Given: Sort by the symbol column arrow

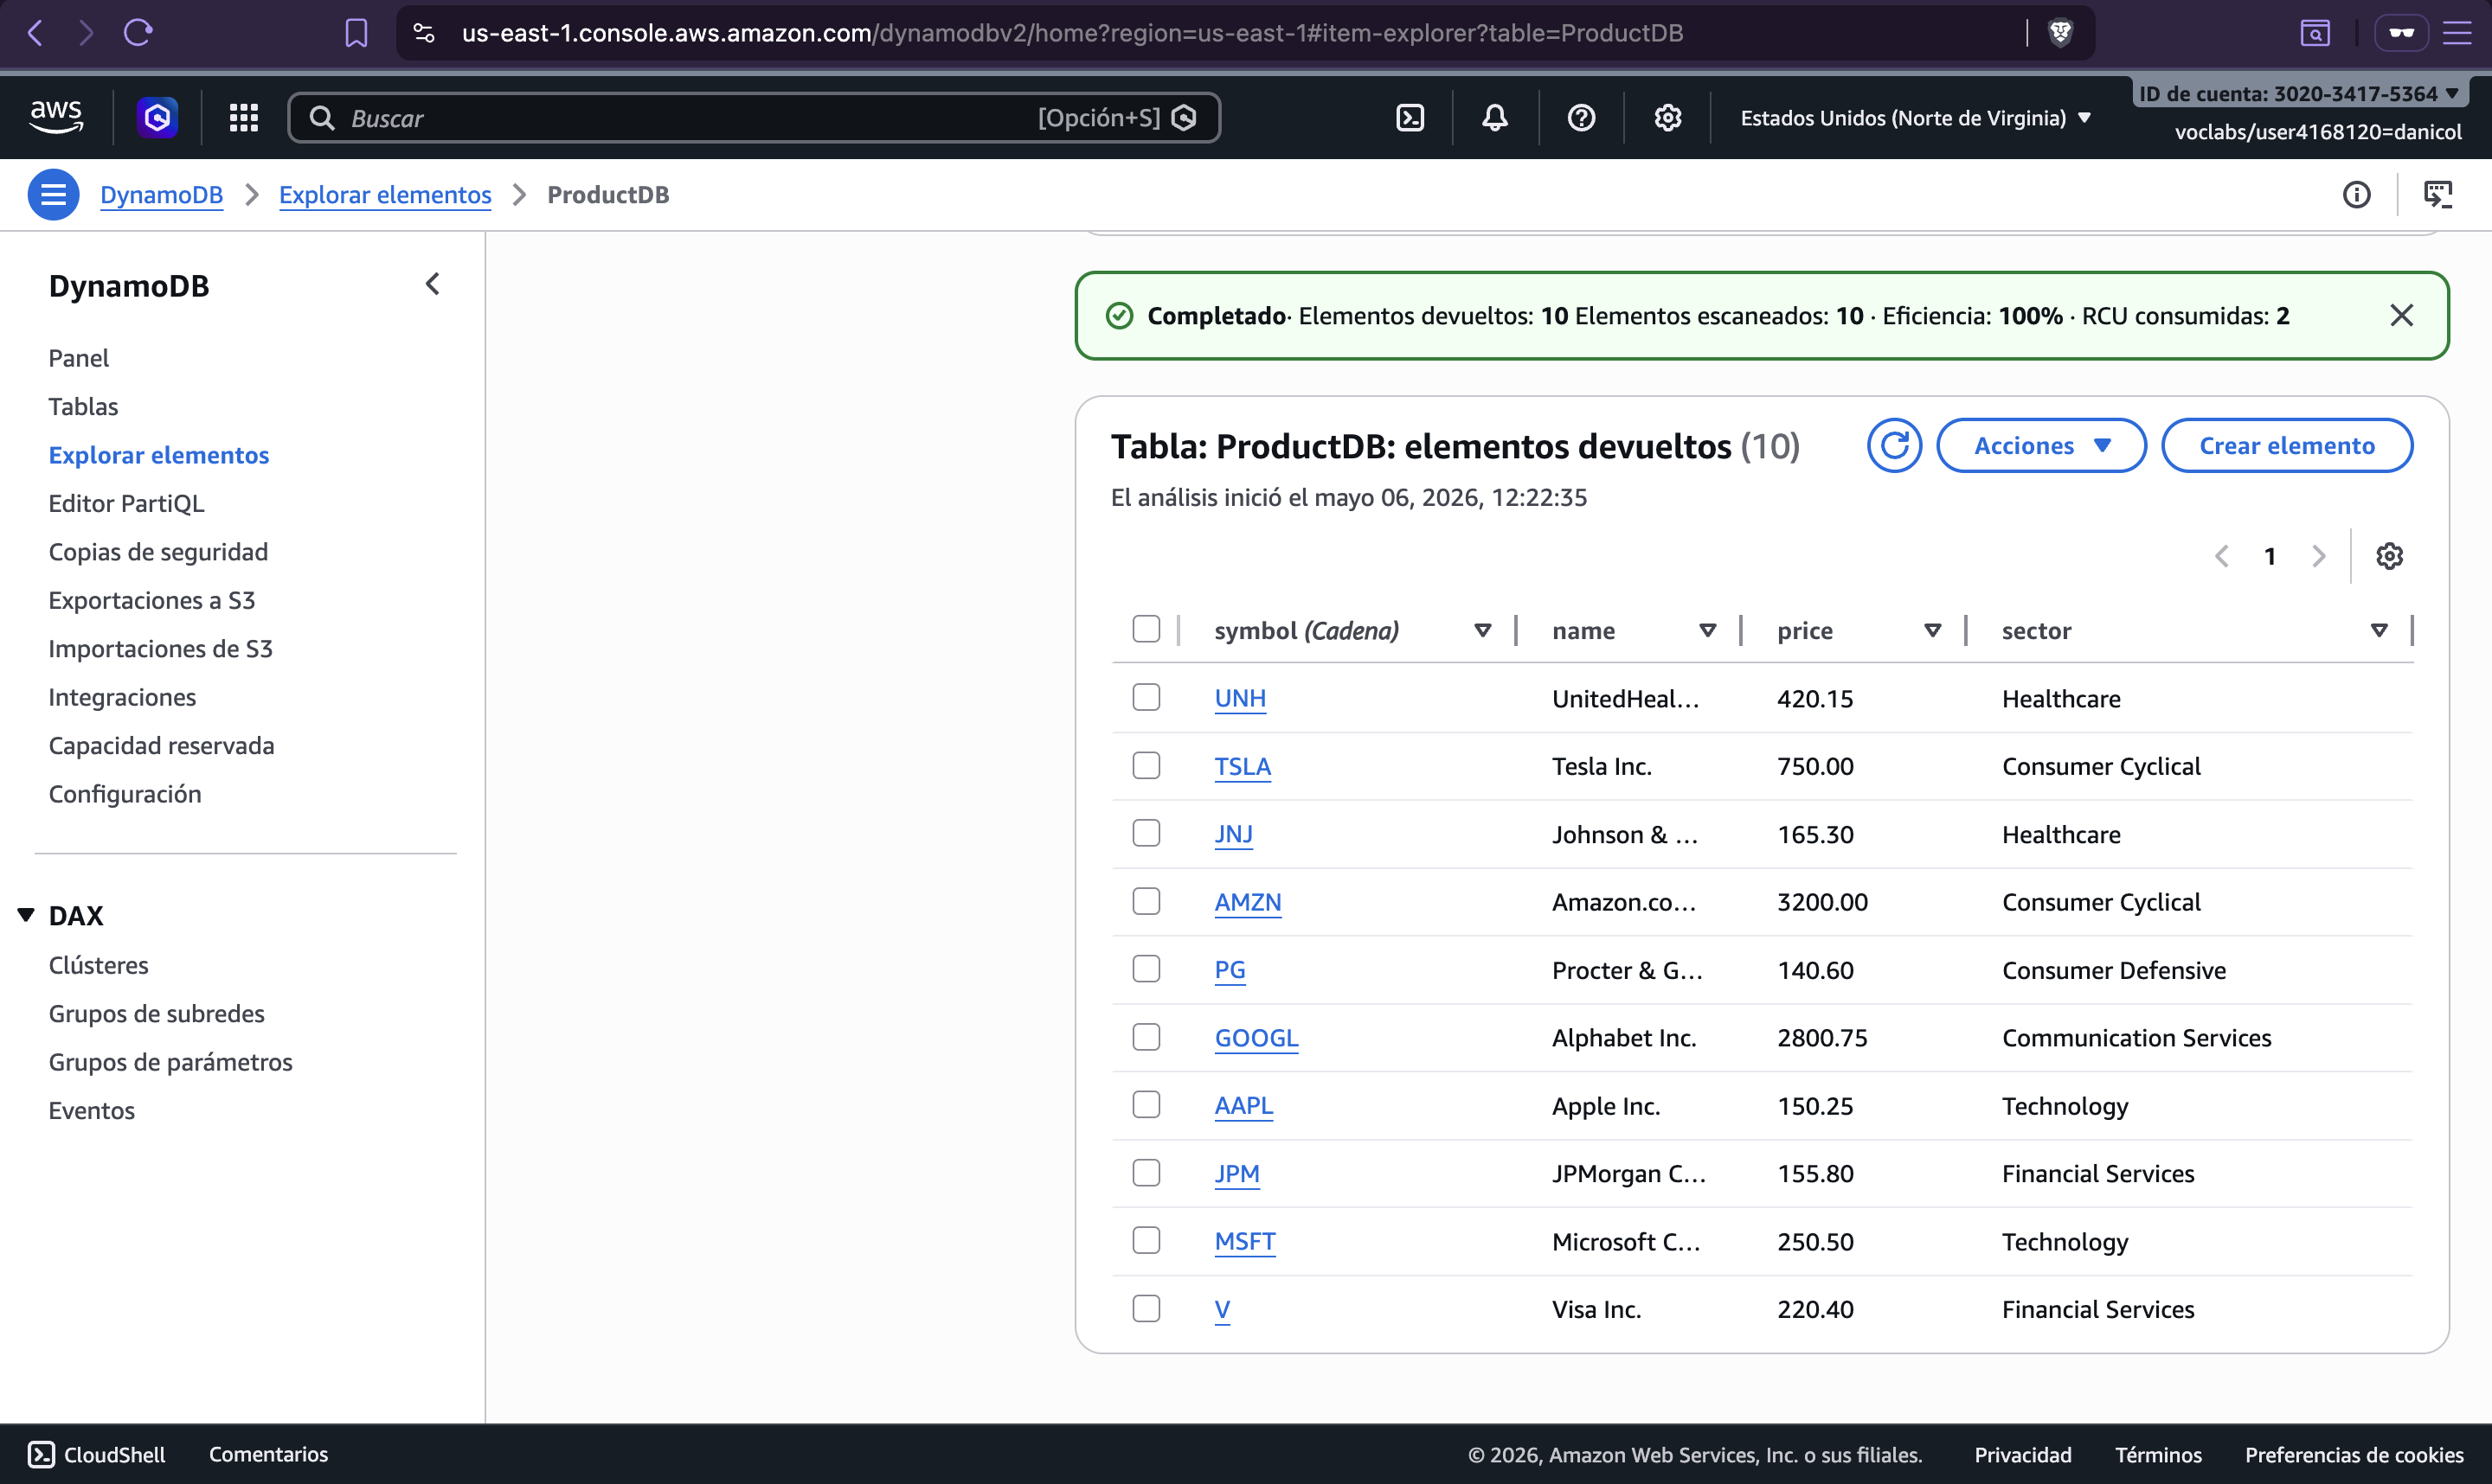Looking at the screenshot, I should pos(1482,631).
